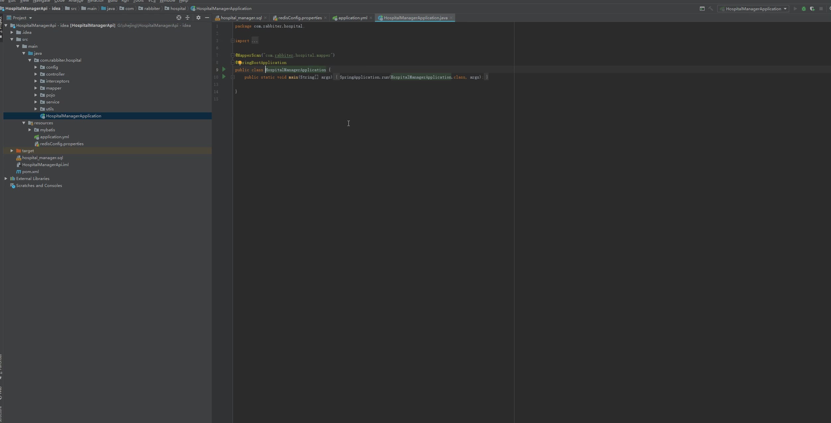Click the Build project hammer icon
The height and width of the screenshot is (423, 831).
(711, 9)
